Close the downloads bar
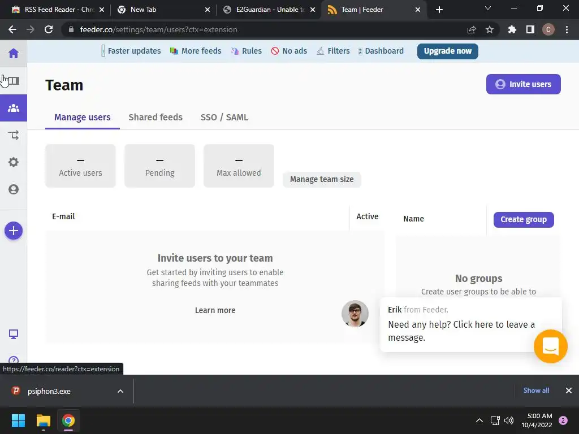The image size is (579, 434). click(569, 390)
